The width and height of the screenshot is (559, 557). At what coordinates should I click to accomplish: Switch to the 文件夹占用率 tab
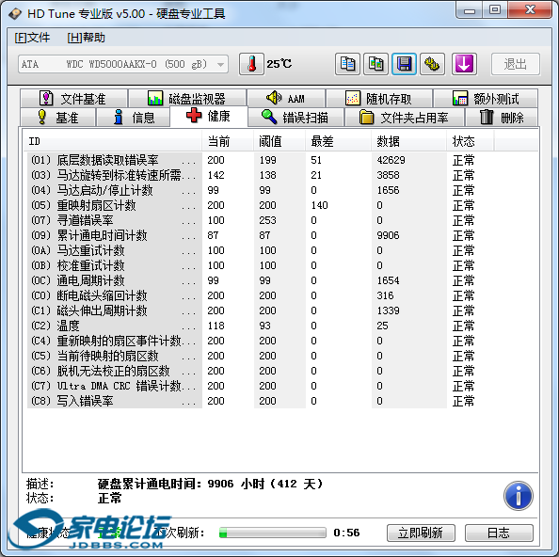click(x=405, y=118)
